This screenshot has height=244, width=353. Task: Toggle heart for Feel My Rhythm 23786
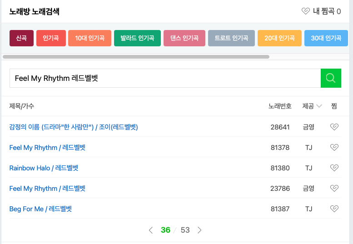click(334, 188)
